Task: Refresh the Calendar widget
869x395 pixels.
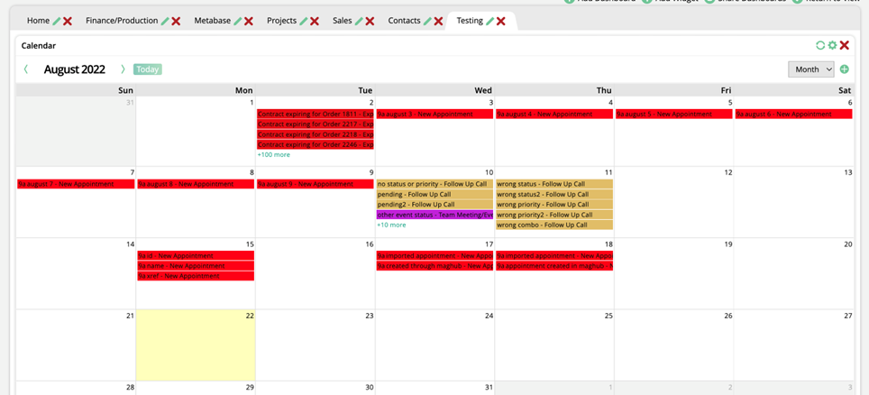Action: point(821,45)
